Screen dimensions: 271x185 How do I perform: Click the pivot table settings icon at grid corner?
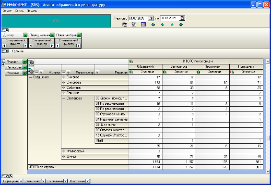point(31,62)
